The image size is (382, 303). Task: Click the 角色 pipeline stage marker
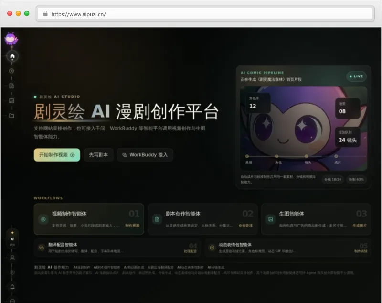click(x=277, y=156)
